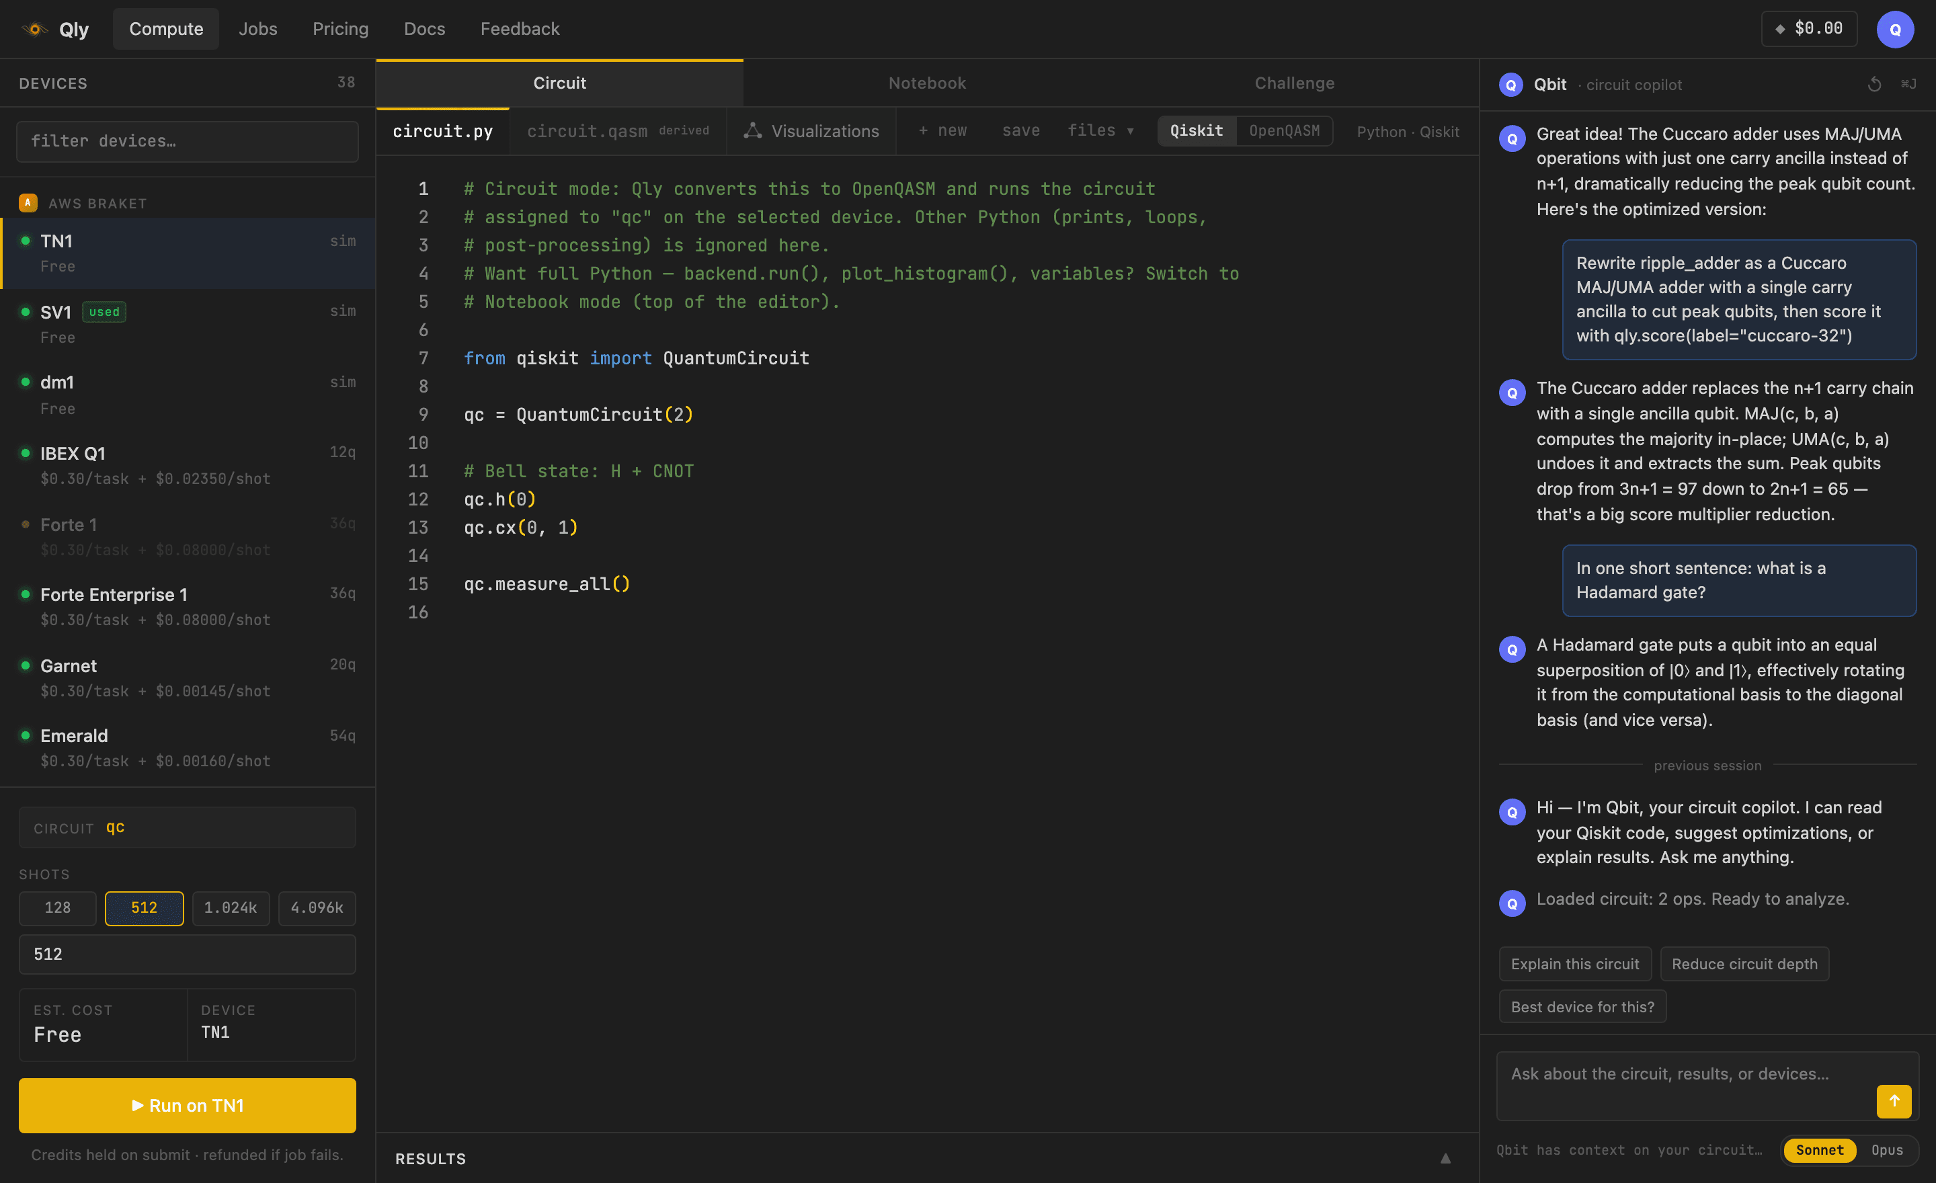1936x1183 pixels.
Task: Select the Forte Enterprise 1 device
Action: coord(187,606)
